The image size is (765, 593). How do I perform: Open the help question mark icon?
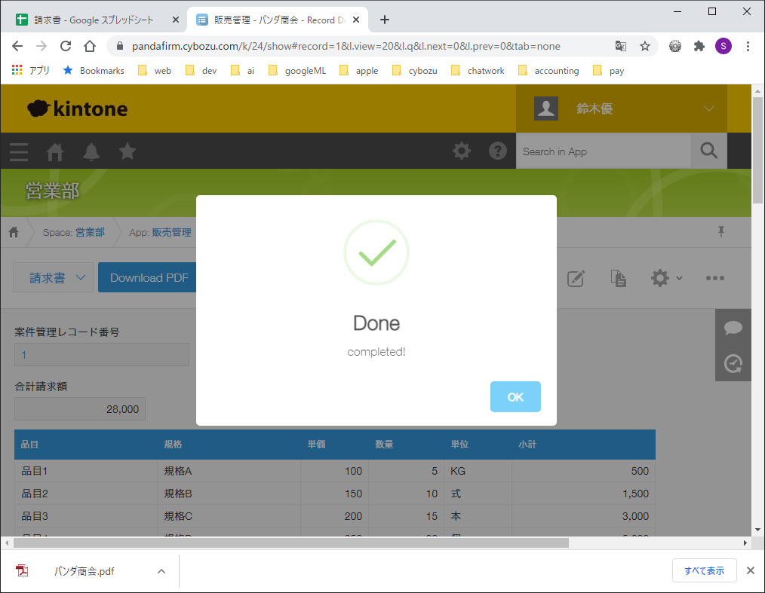tap(498, 151)
